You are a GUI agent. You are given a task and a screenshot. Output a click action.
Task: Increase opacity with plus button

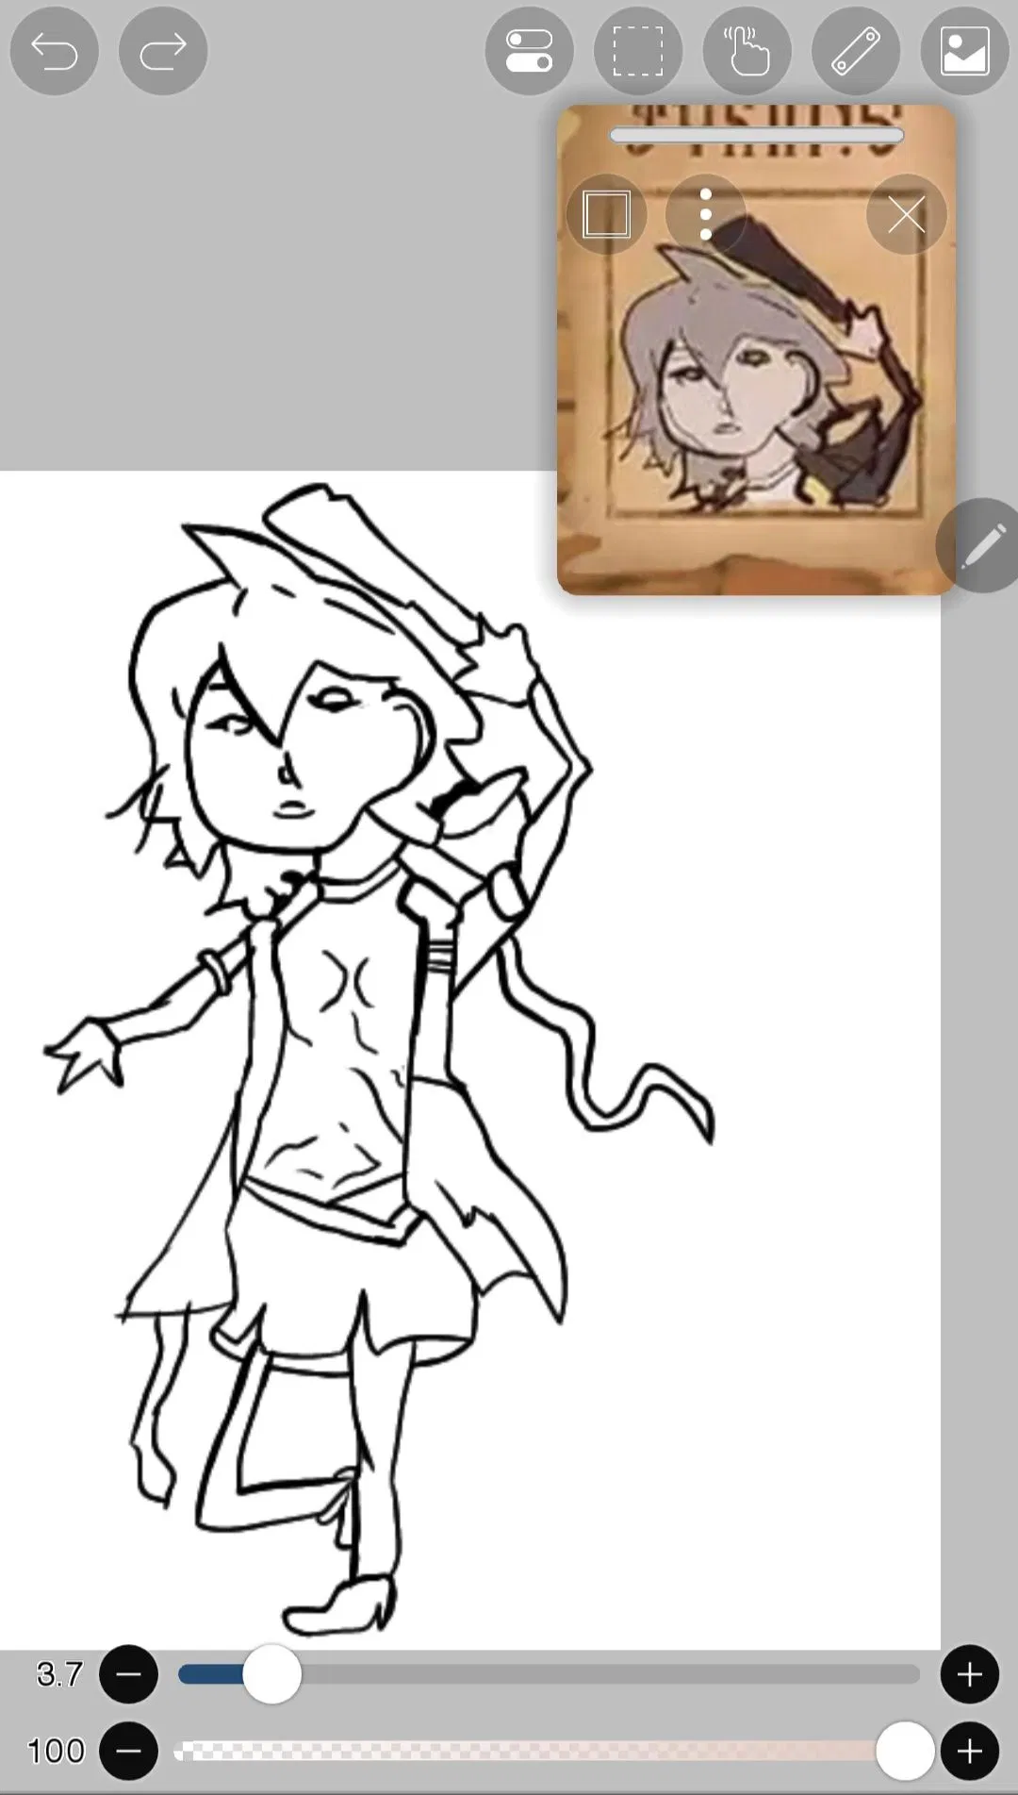pyautogui.click(x=969, y=1751)
